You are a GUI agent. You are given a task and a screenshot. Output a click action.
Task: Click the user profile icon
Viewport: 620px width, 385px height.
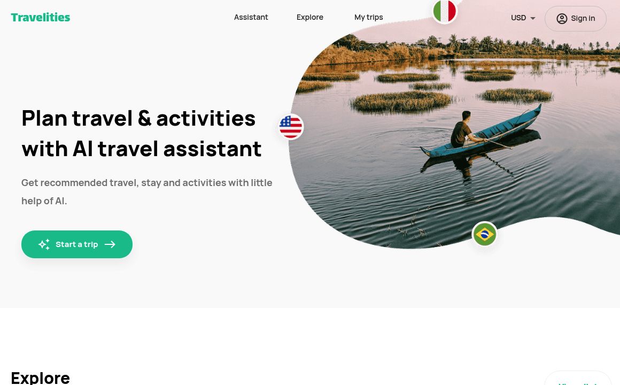562,19
